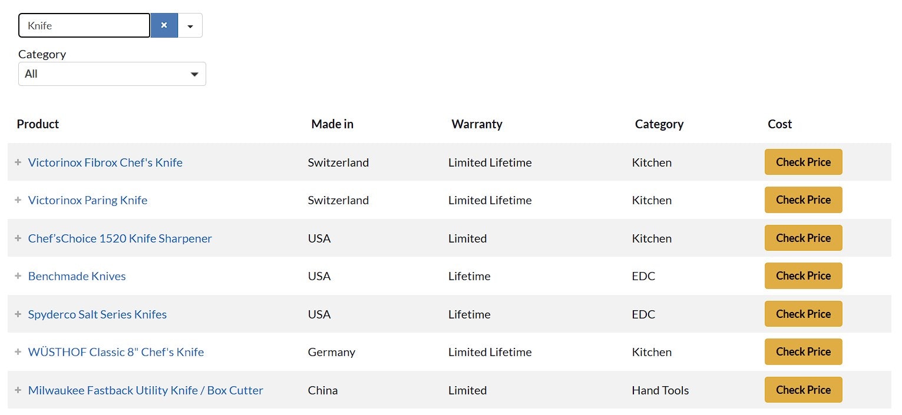Image resolution: width=902 pixels, height=415 pixels.
Task: Expand the WÜSTHOF Classic Chef's Knife row
Action: (18, 352)
